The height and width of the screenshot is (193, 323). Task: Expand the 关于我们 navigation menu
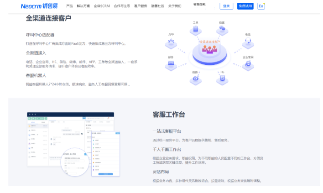click(175, 6)
